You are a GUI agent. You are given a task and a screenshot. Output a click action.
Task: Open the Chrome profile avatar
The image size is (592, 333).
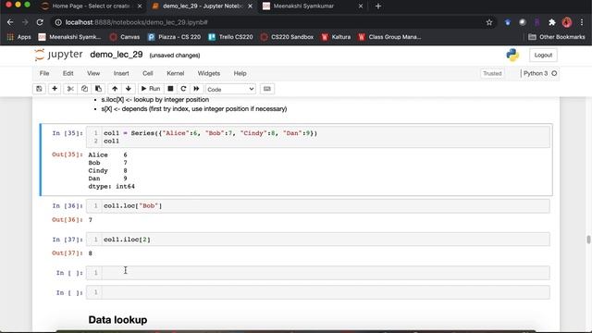(567, 22)
